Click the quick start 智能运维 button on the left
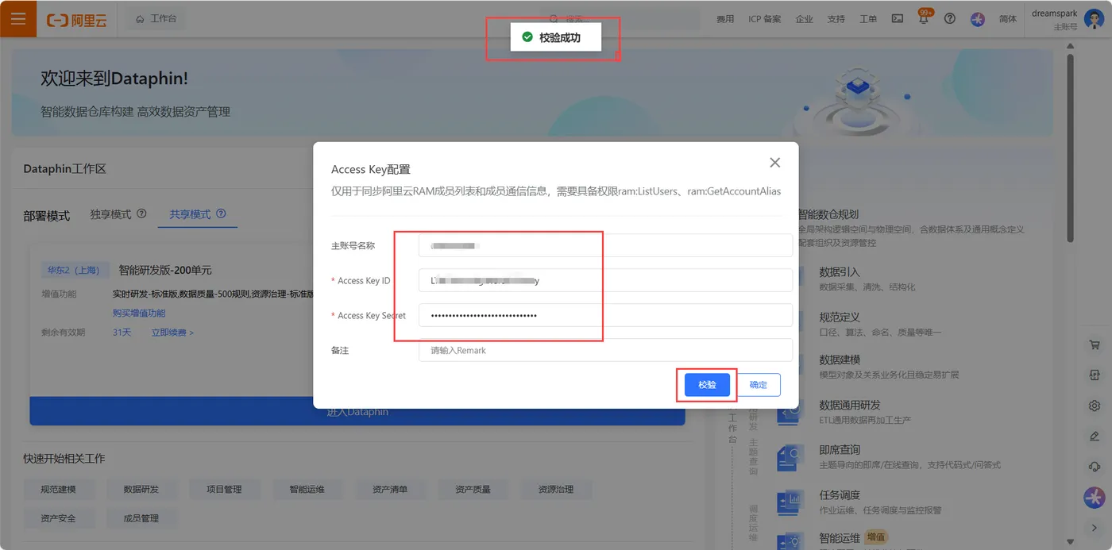Image resolution: width=1112 pixels, height=550 pixels. (x=307, y=490)
